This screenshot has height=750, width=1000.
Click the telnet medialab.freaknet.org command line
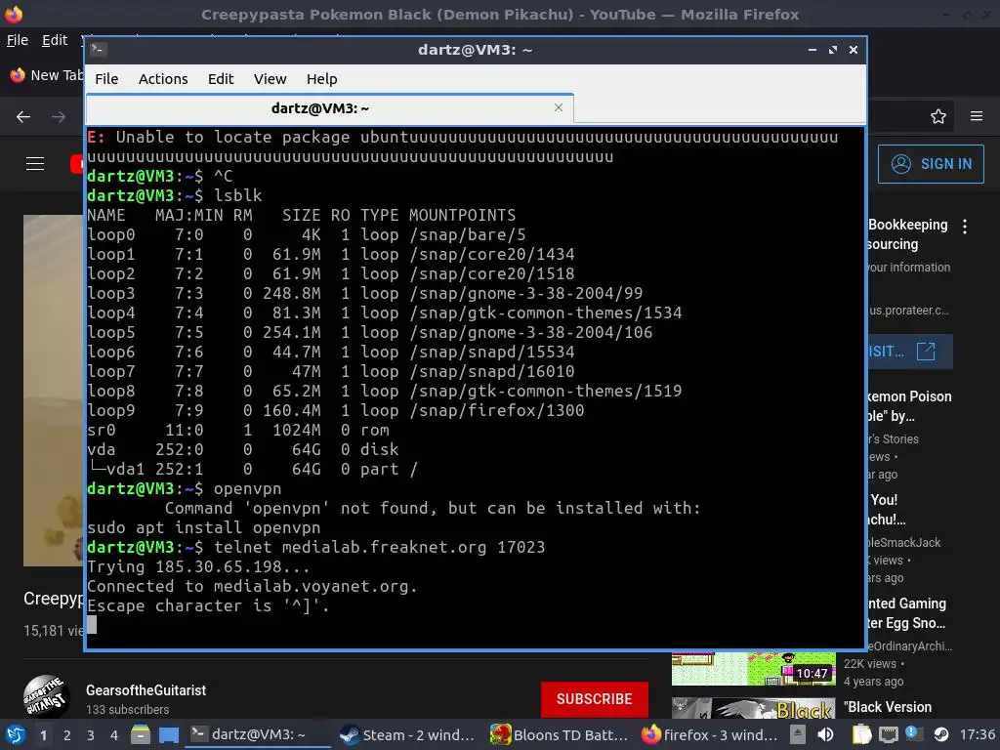316,547
